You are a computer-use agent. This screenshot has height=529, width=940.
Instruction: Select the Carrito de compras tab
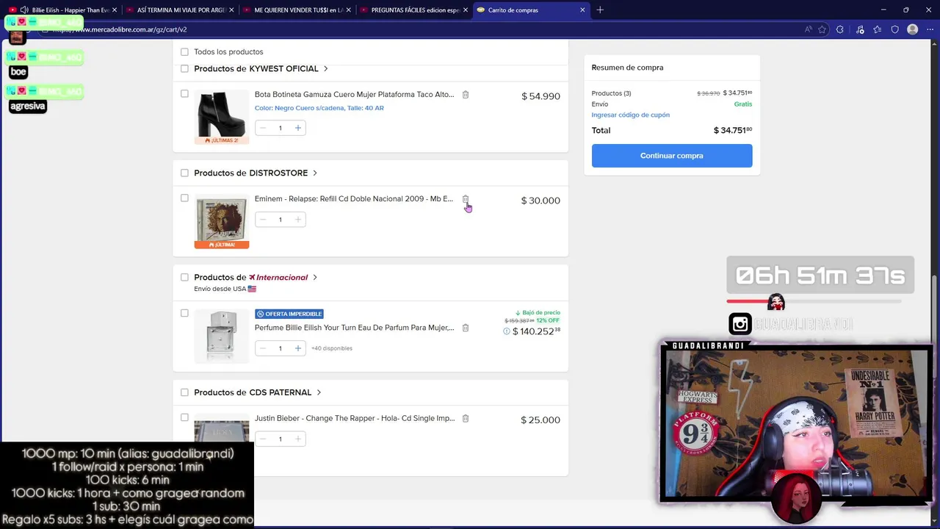point(531,10)
